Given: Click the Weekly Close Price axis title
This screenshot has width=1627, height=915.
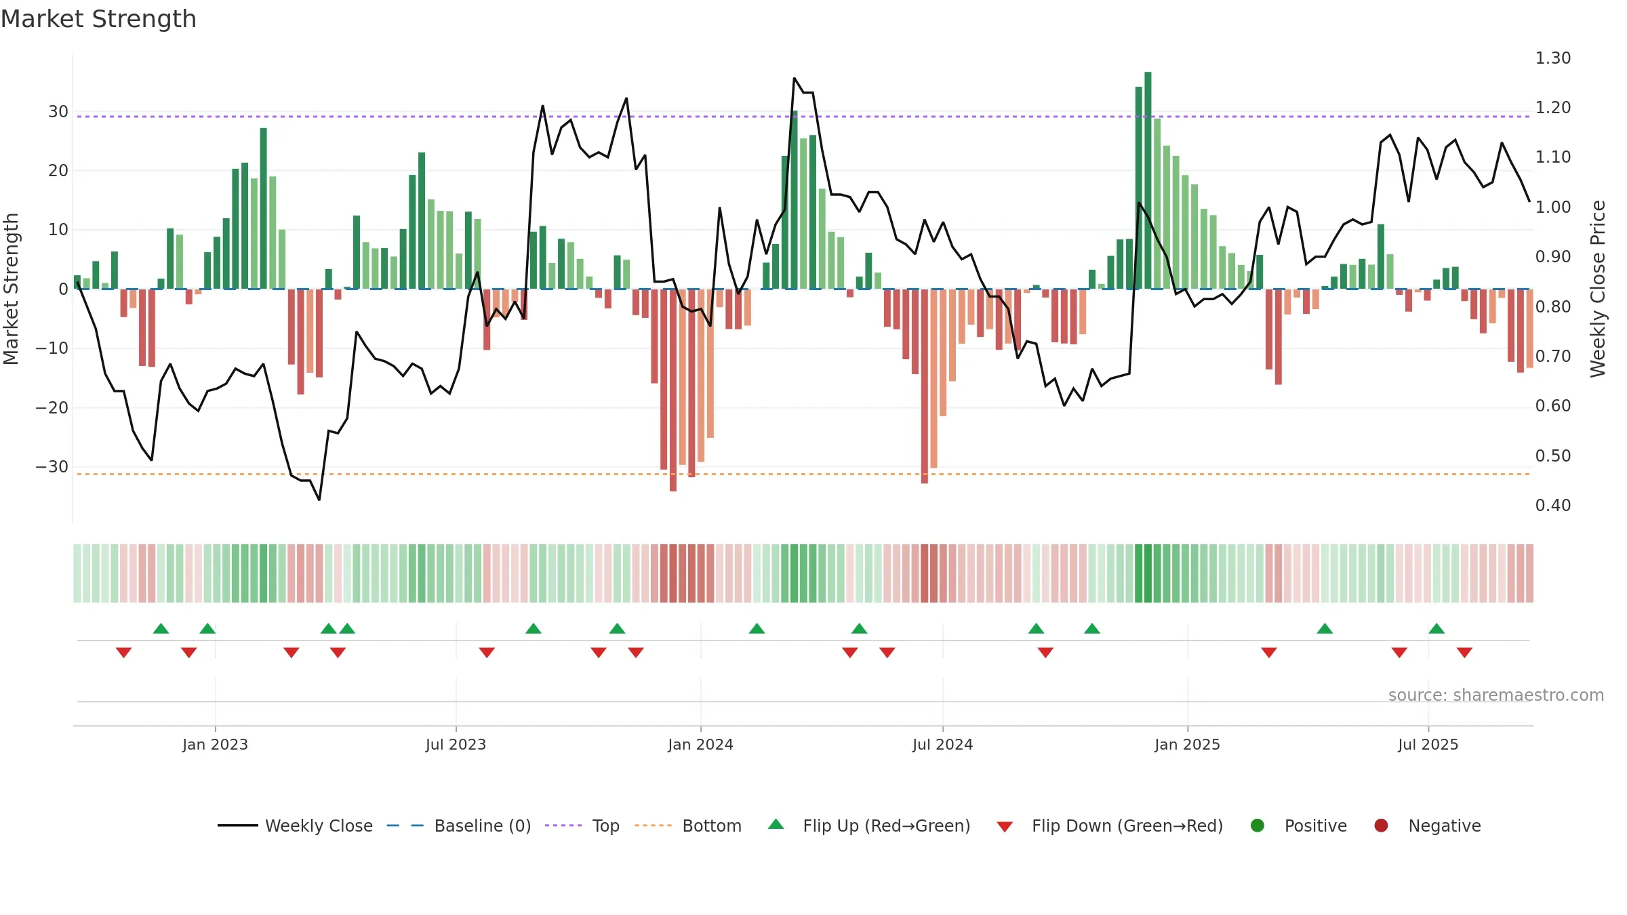Looking at the screenshot, I should 1598,289.
